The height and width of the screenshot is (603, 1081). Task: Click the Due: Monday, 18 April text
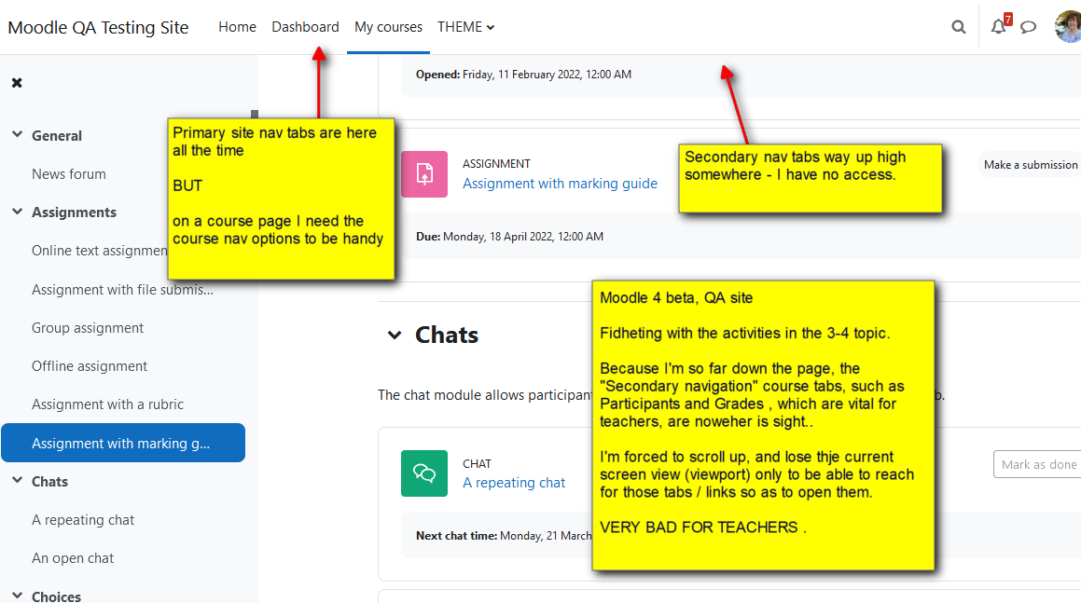[509, 237]
